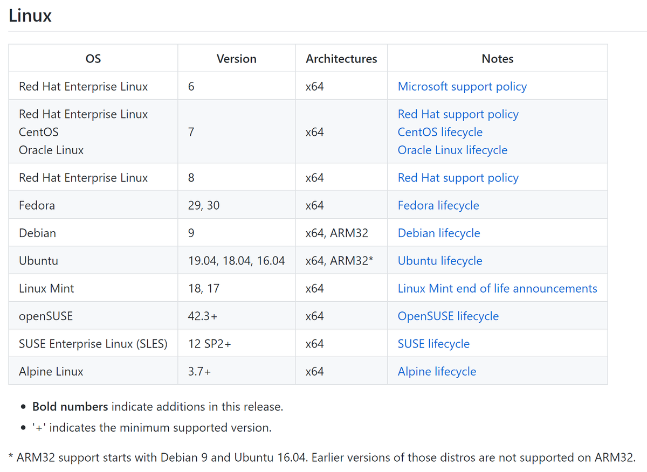Click the Ubuntu lifecycle link
Viewport: 647px width, 472px height.
[x=440, y=261]
